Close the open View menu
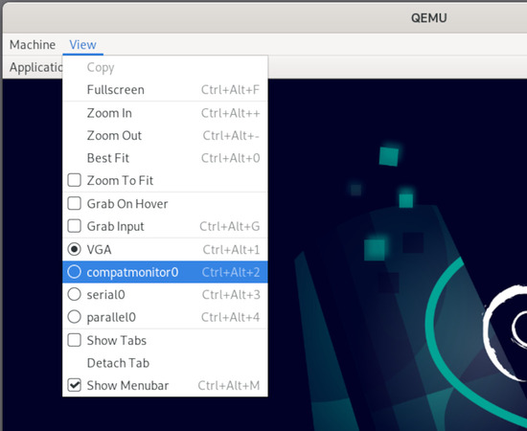Screen dimensions: 527x431 [x=82, y=45]
